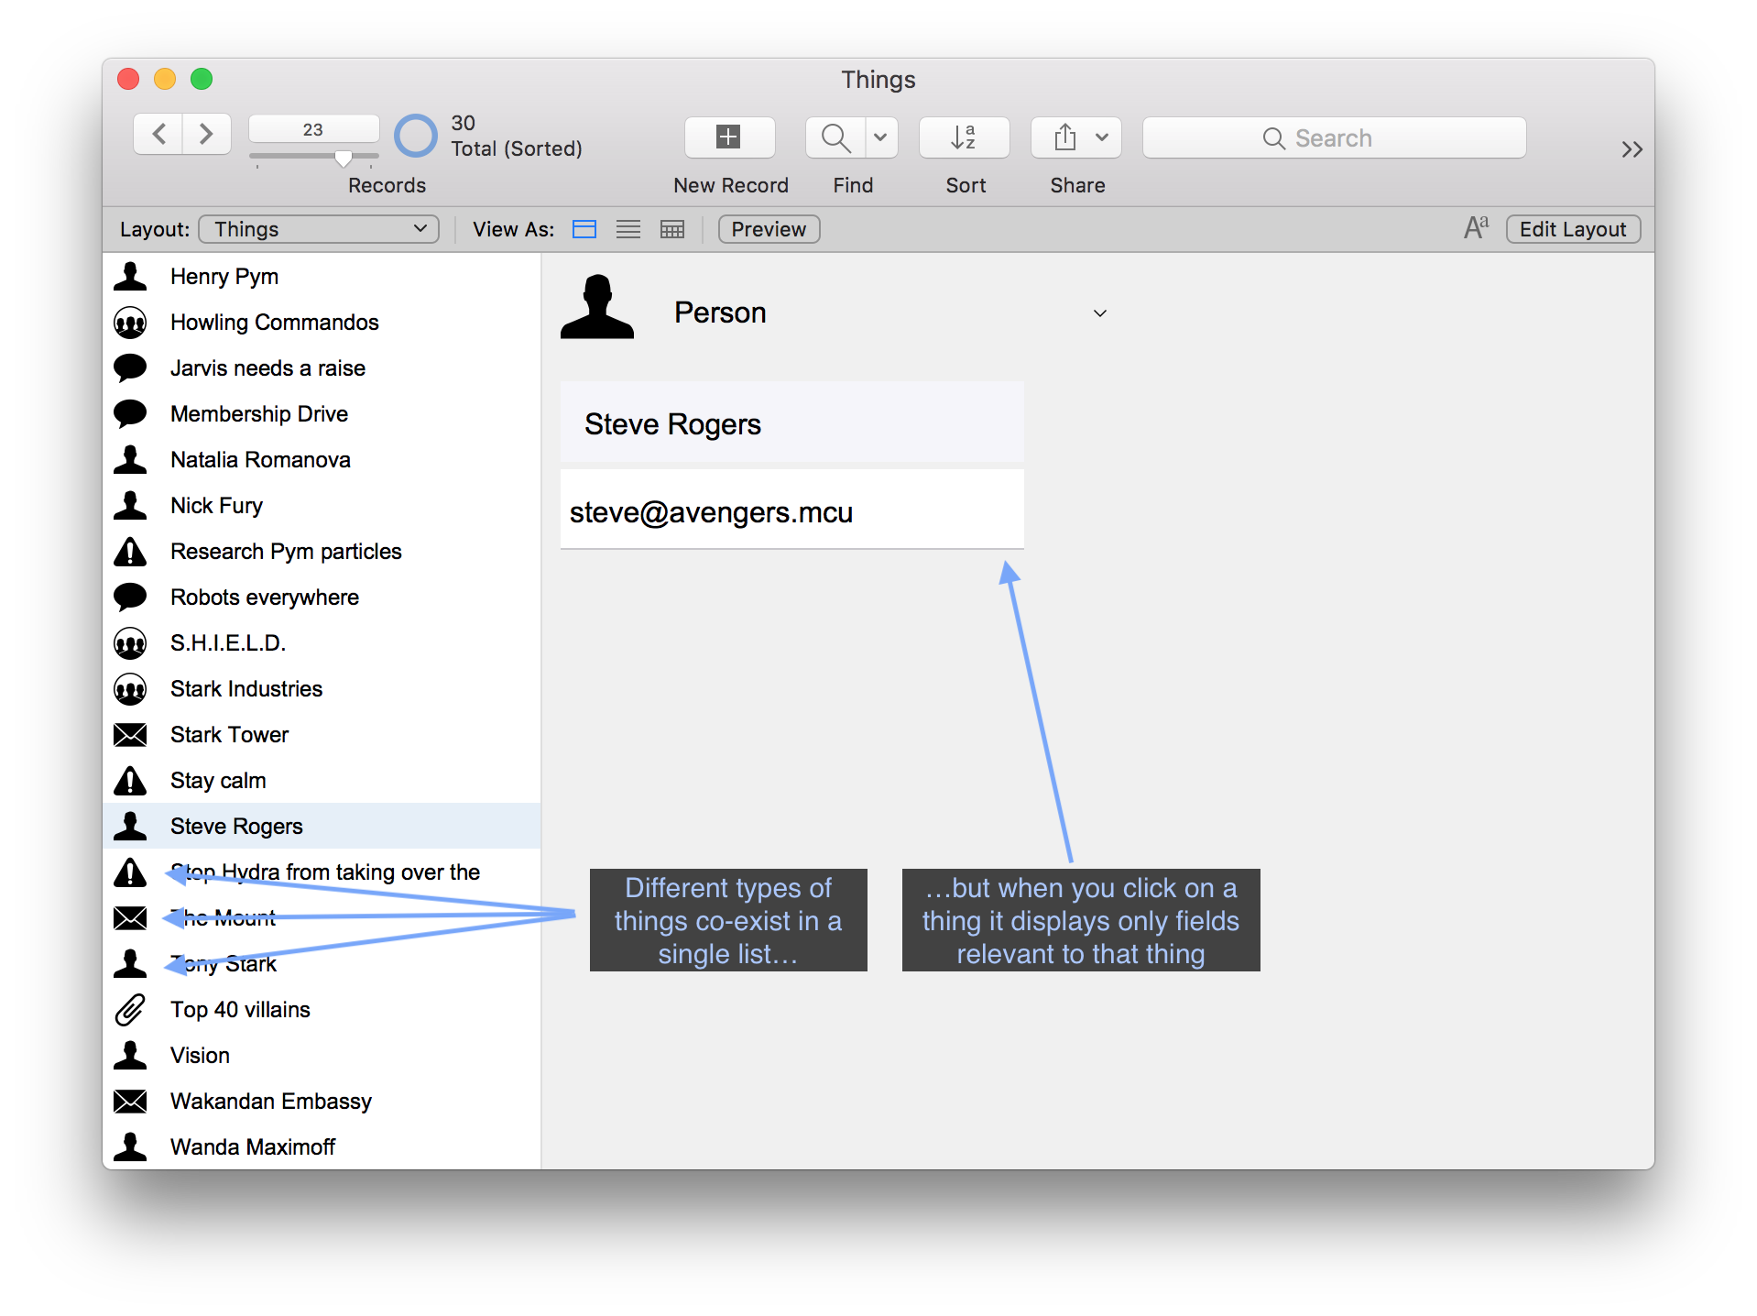The image size is (1757, 1316).
Task: Click the records slider handle
Action: pos(344,158)
